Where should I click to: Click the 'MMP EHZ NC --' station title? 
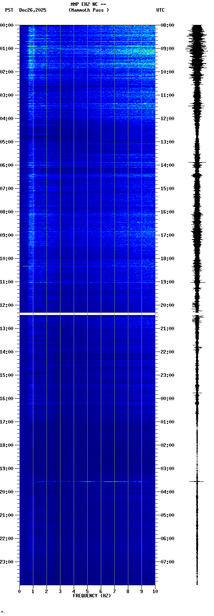pos(88,4)
